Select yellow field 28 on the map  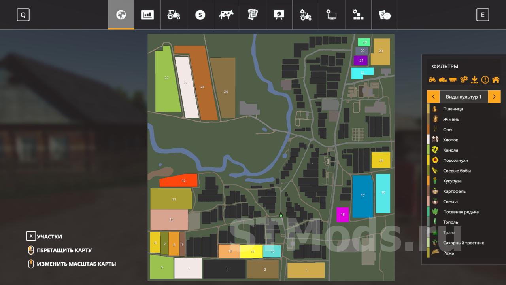381,160
